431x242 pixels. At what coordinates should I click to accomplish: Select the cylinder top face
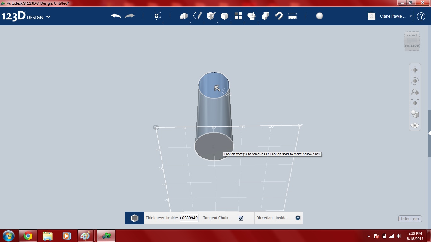coord(214,85)
